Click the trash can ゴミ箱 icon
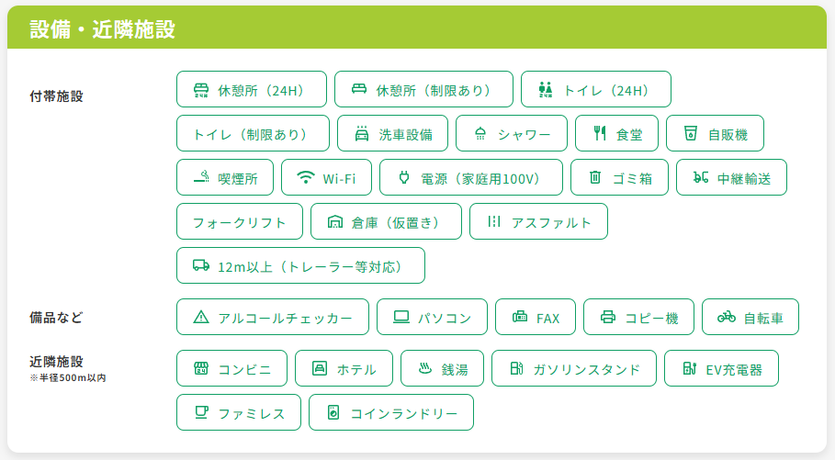 pyautogui.click(x=594, y=178)
